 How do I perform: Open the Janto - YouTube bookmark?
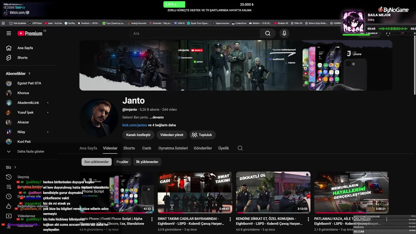click(53, 23)
